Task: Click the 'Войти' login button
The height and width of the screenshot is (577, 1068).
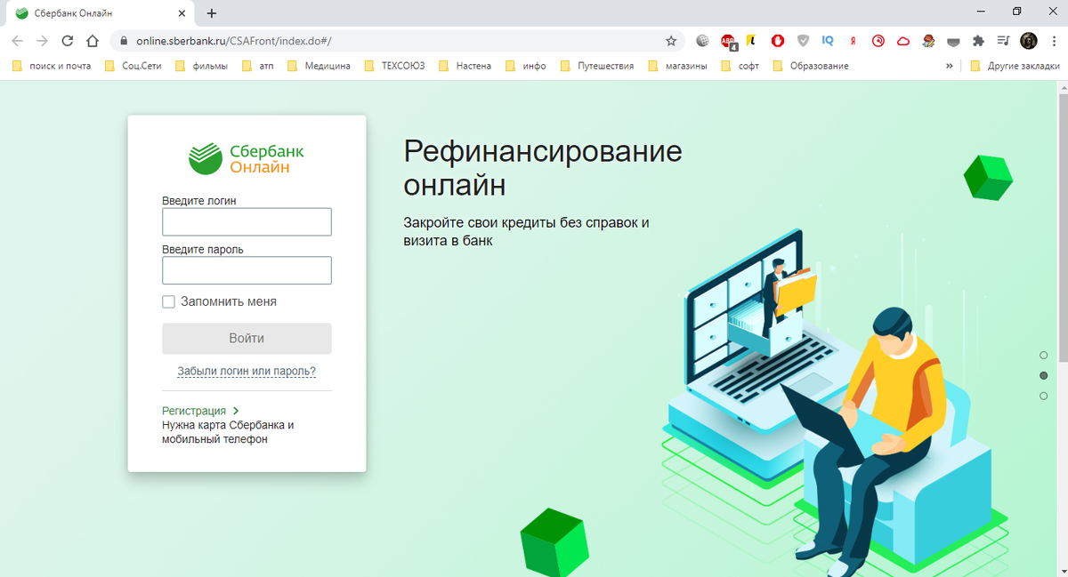Action: [x=247, y=339]
